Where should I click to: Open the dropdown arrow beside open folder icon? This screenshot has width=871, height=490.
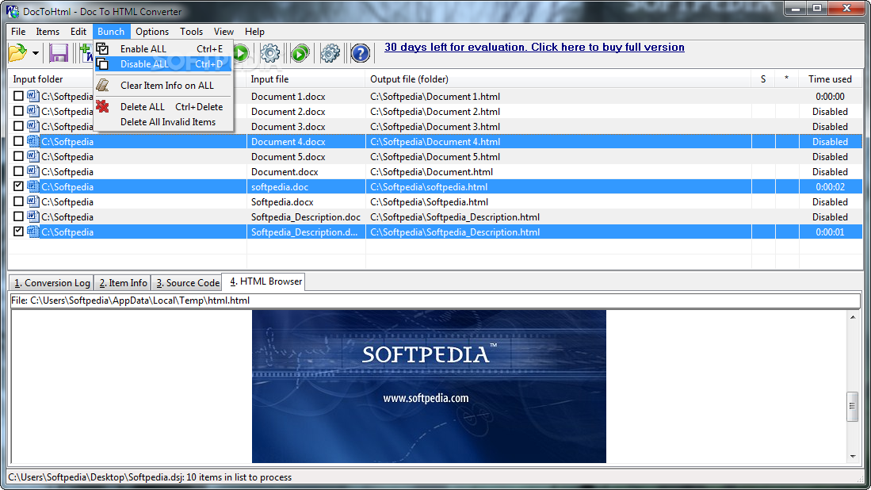point(36,53)
